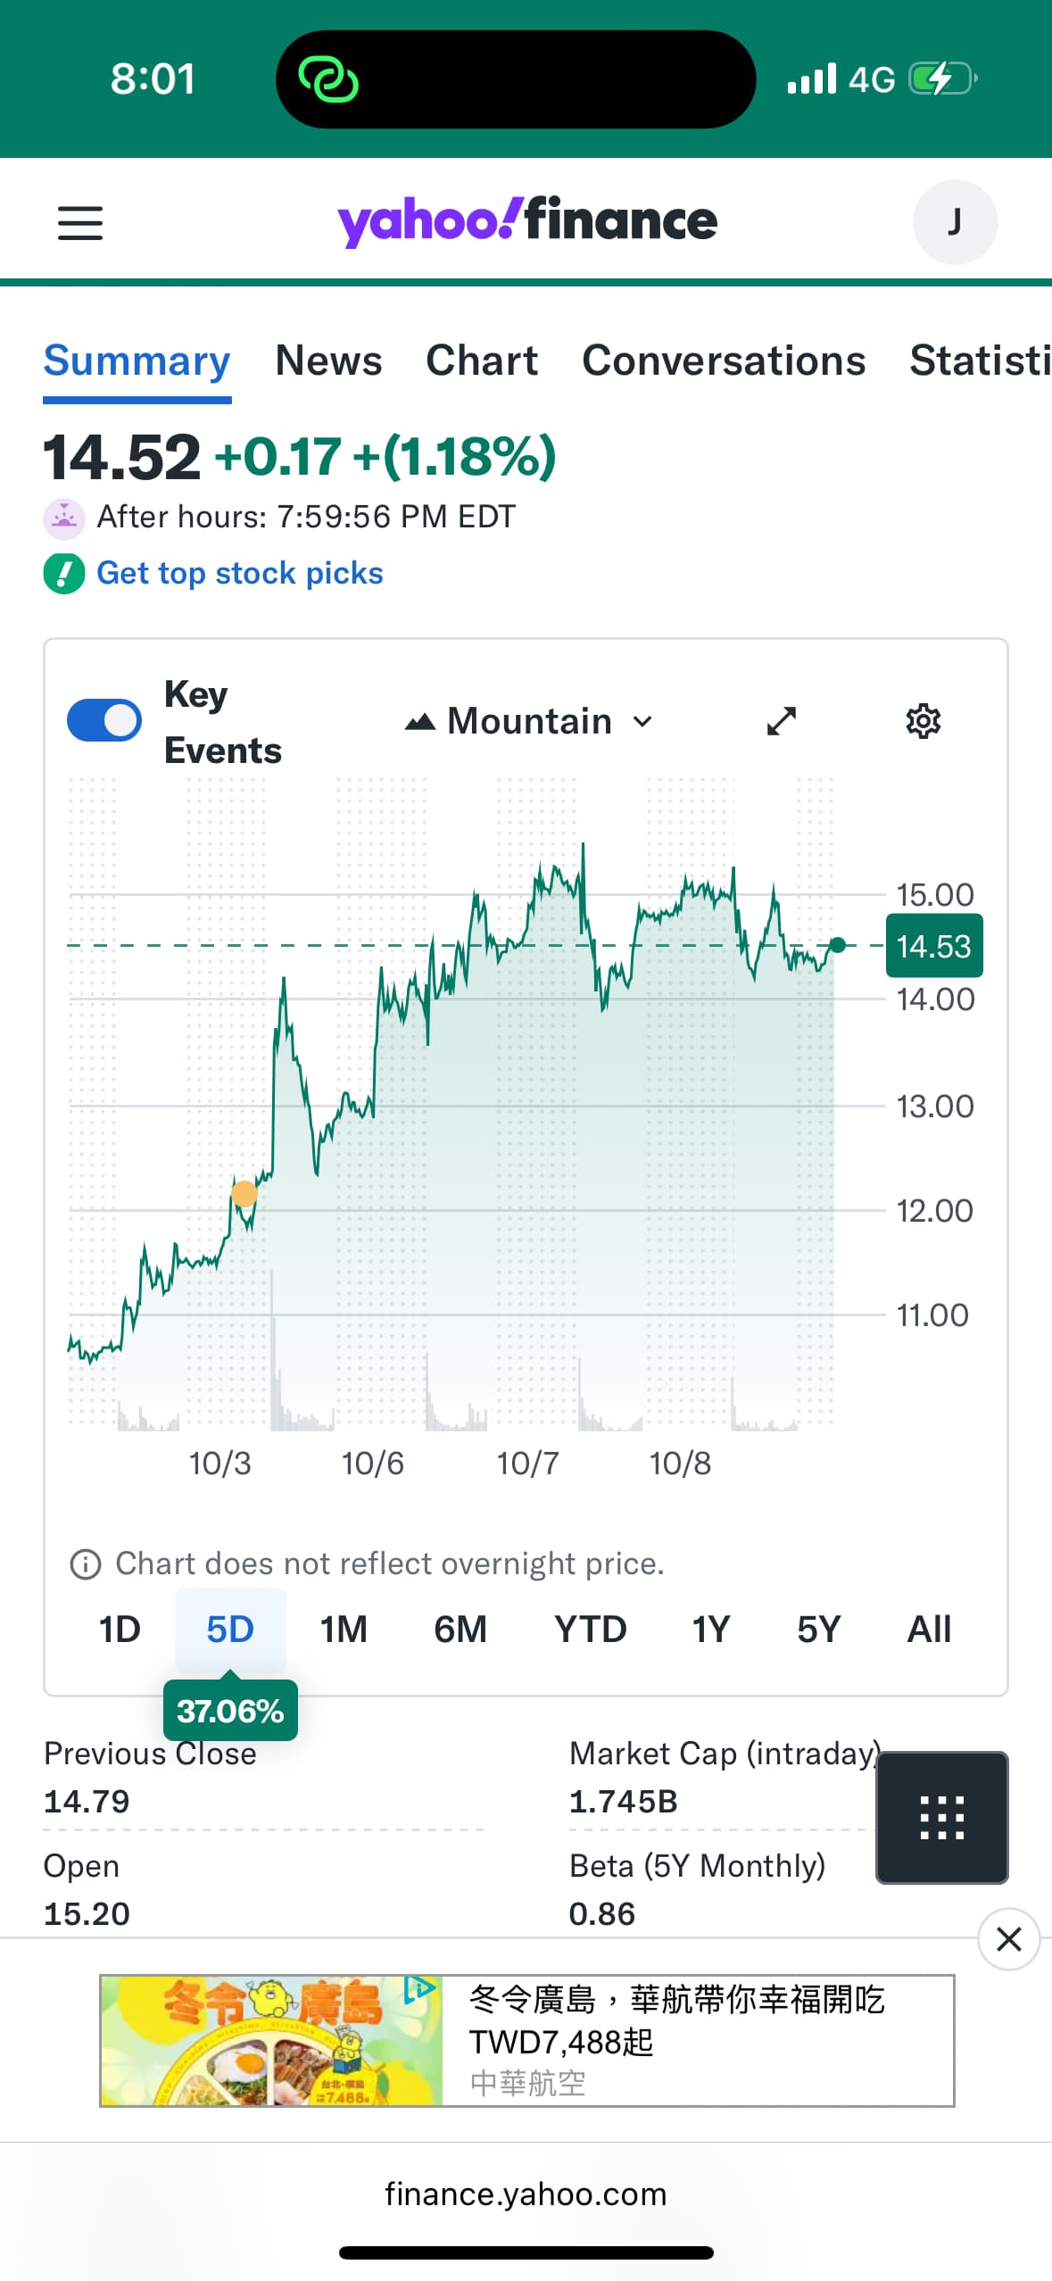Go to Yahoo Finance home logo
Viewport: 1052px width, 2281px height.
click(x=526, y=220)
